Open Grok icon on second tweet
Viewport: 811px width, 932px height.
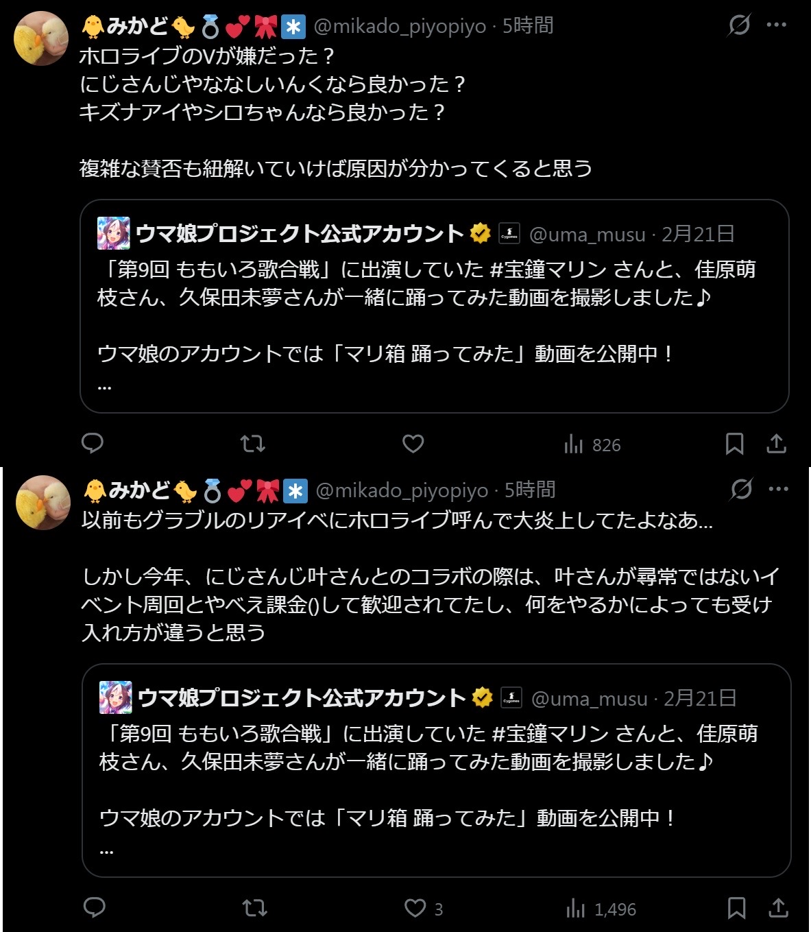click(741, 490)
